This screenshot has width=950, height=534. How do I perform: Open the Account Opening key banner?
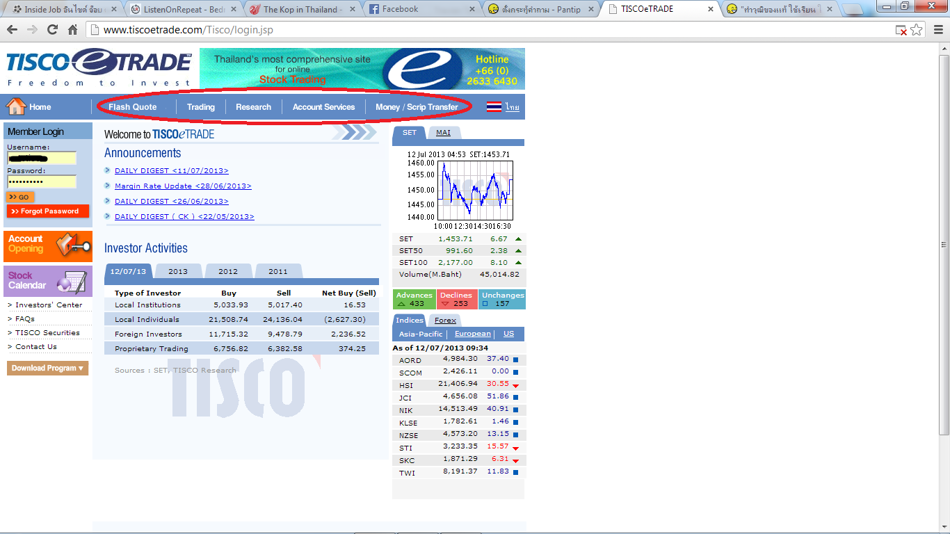pos(48,246)
